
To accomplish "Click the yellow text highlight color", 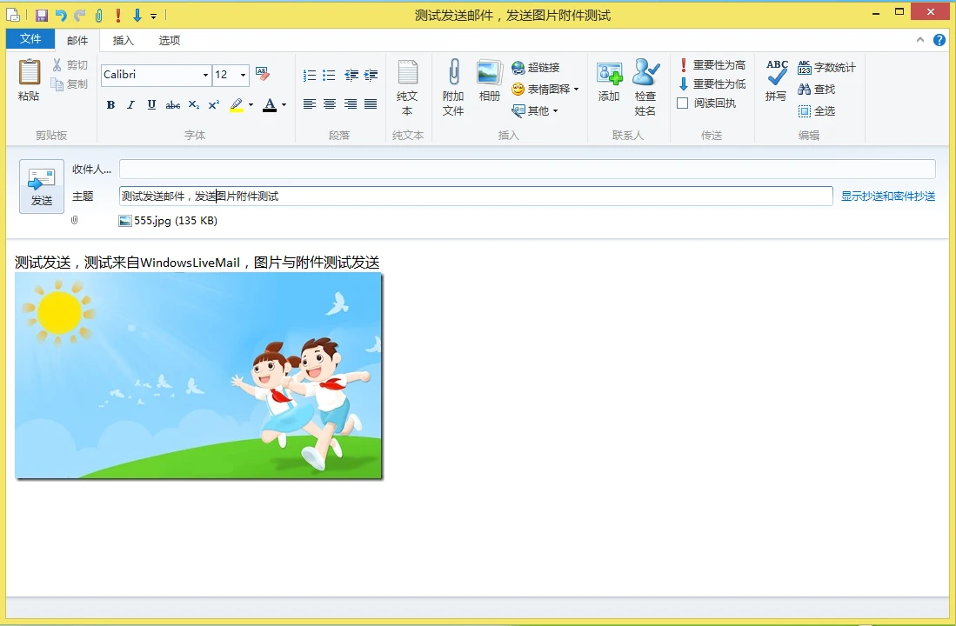I will click(237, 105).
